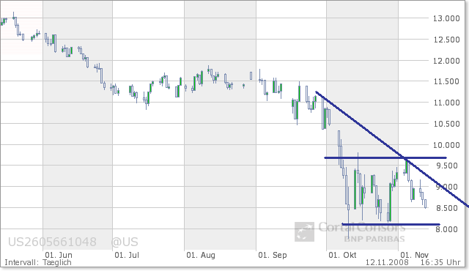Click the @US exchange watermark
The height and width of the screenshot is (271, 469).
tap(125, 242)
